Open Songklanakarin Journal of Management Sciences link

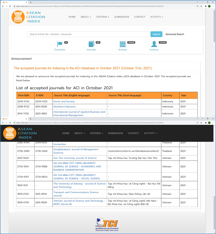76,151
